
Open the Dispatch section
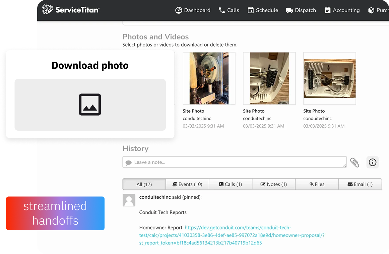301,10
